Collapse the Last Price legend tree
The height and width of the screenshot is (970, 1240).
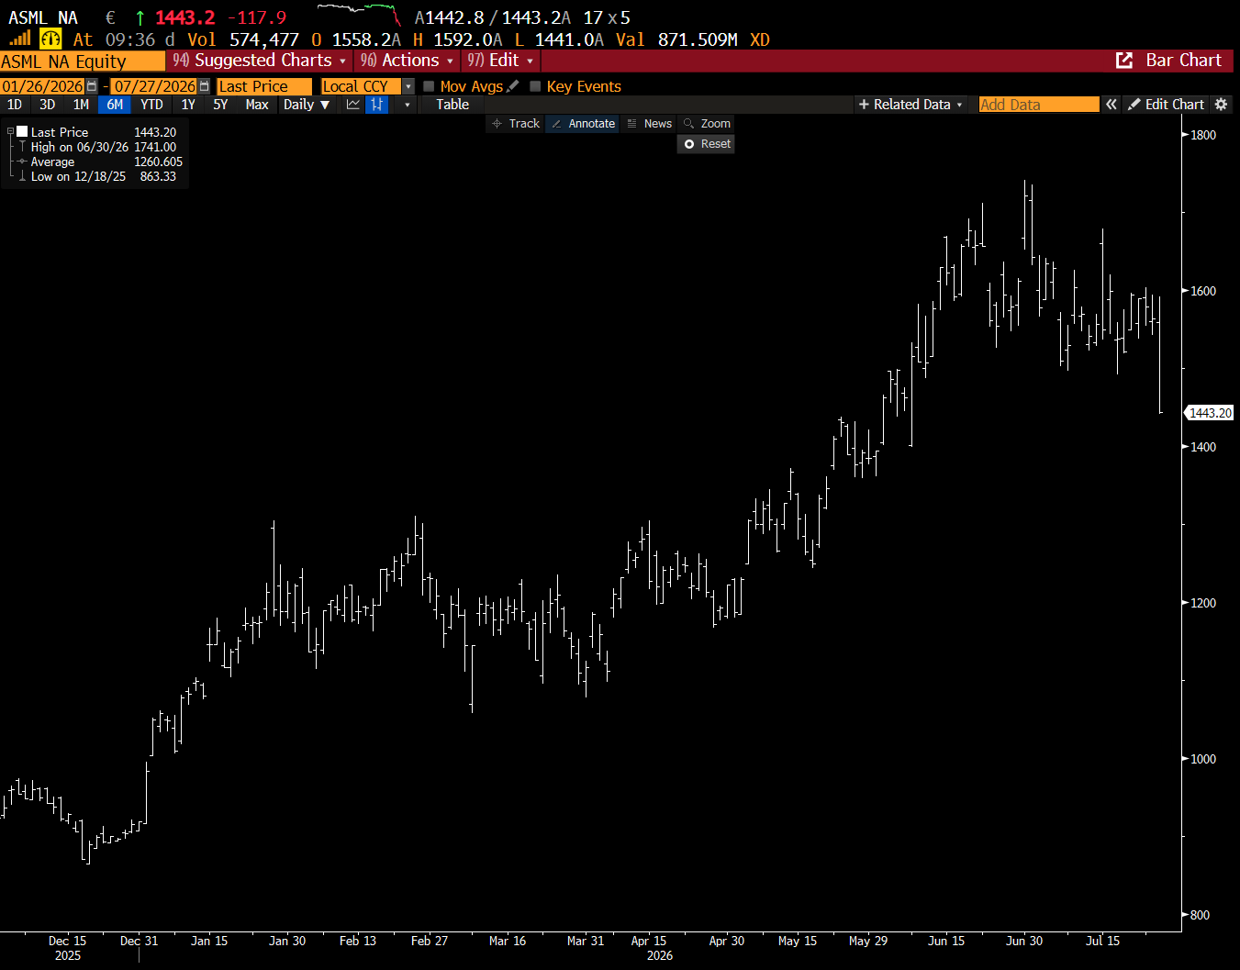click(x=10, y=132)
